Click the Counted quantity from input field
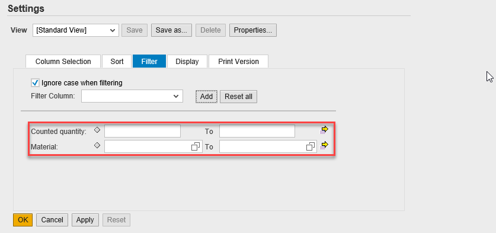This screenshot has width=496, height=233. point(142,131)
